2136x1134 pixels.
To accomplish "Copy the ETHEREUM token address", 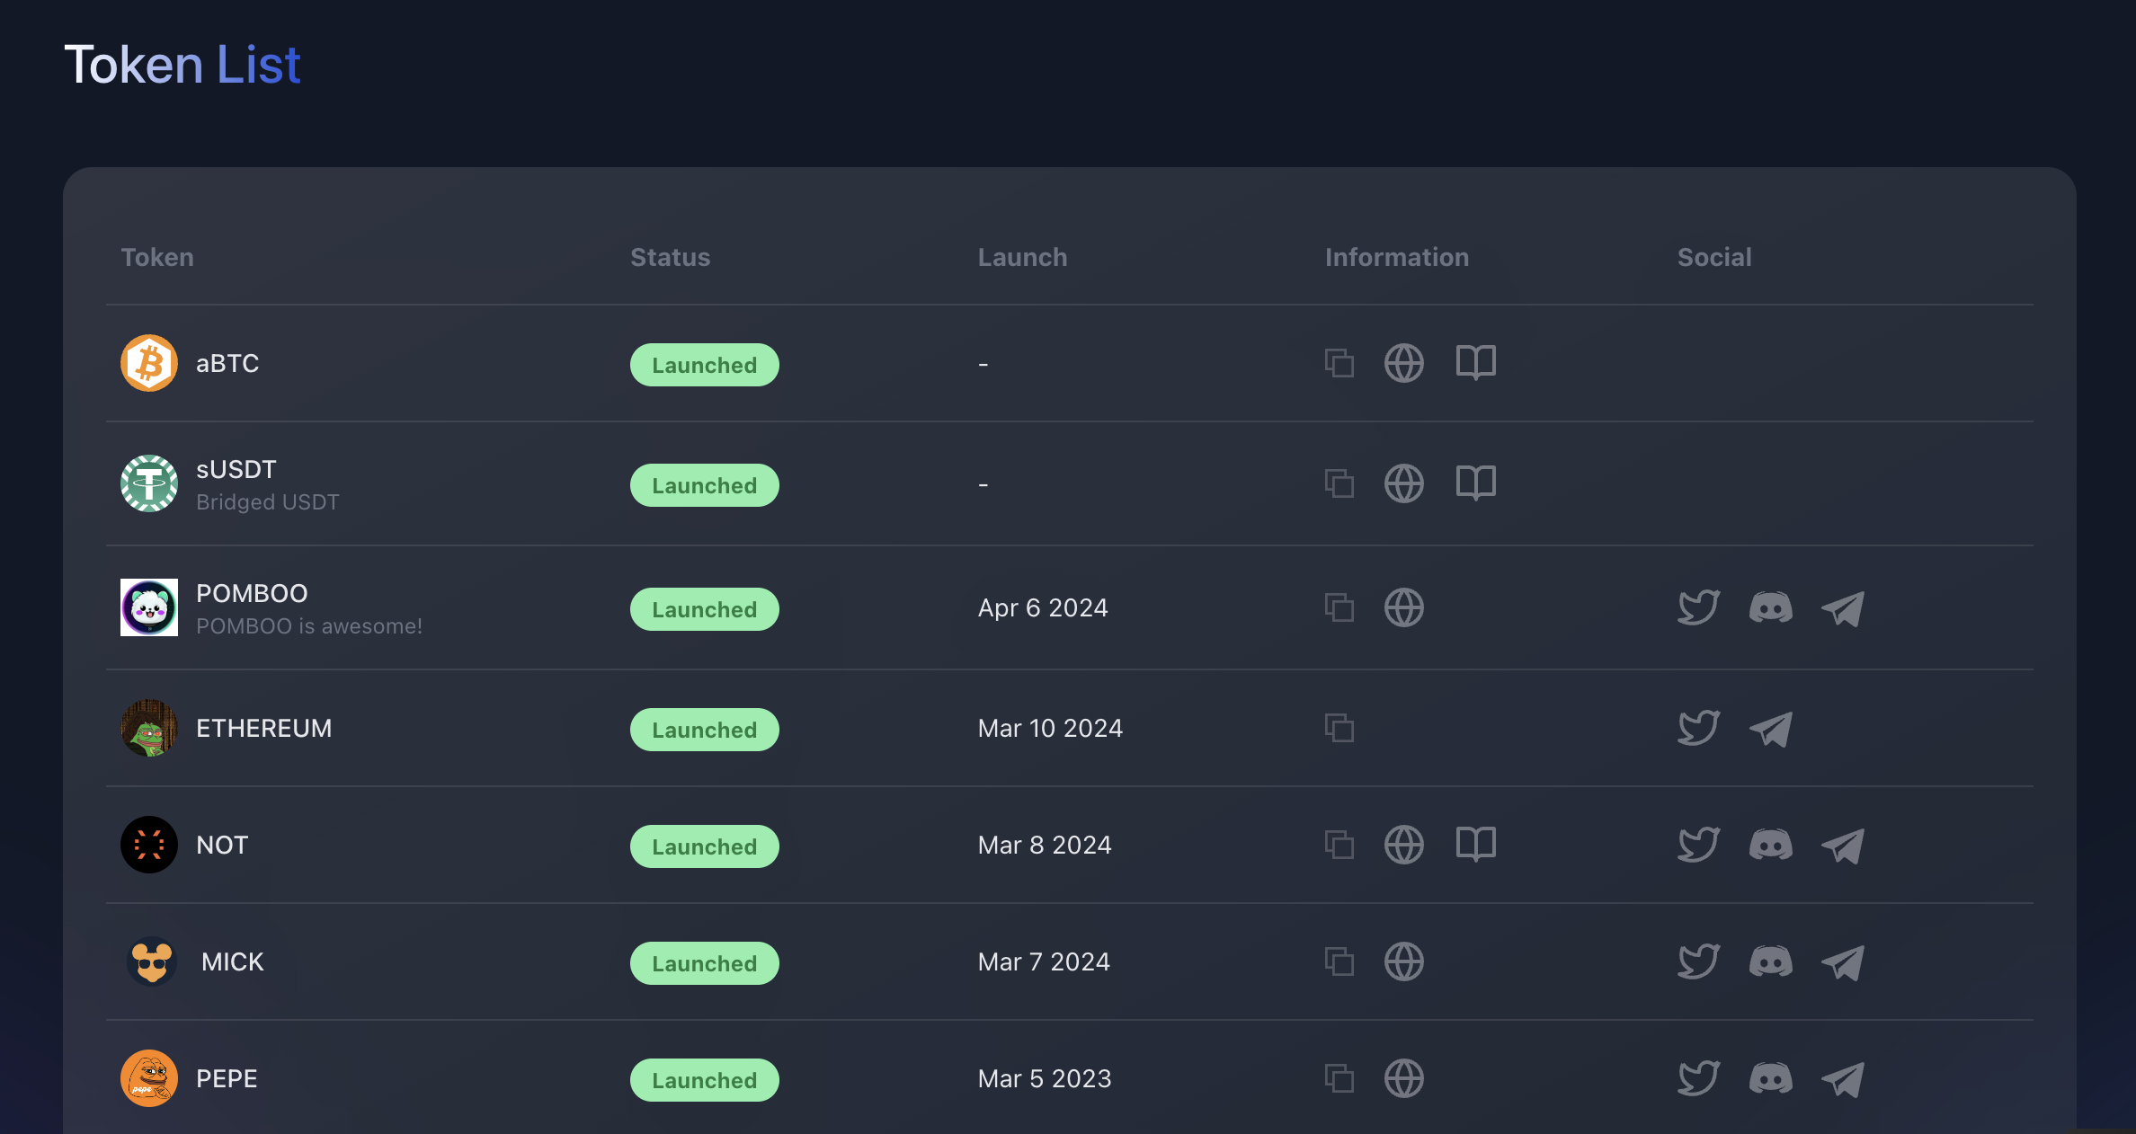I will (1339, 729).
